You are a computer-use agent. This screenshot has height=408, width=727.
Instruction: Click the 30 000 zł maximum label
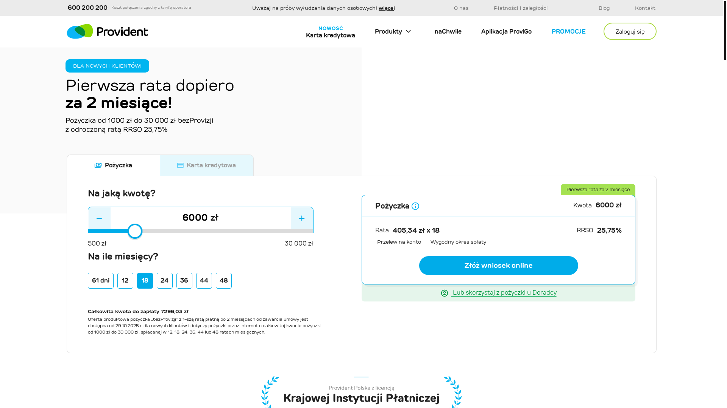point(299,244)
